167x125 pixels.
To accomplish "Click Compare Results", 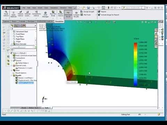I will click(x=76, y=15).
